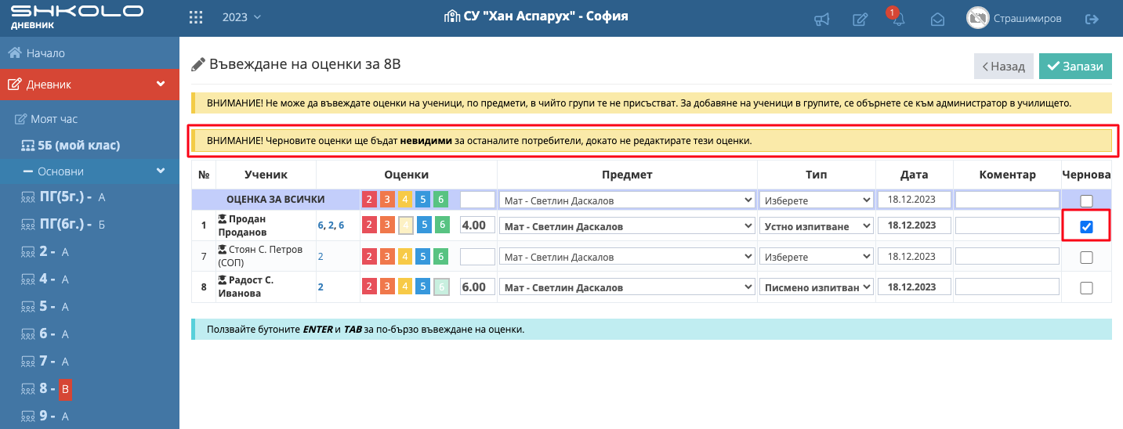Open Писмено изпитване type dropdown
This screenshot has width=1123, height=429.
coord(816,287)
